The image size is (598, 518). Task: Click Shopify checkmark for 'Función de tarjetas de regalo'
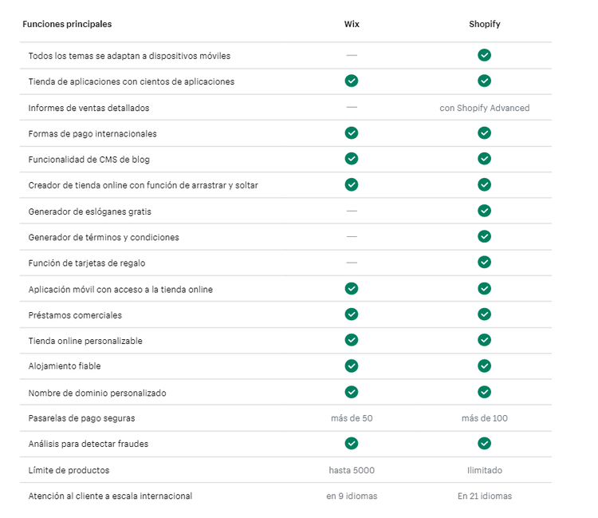tap(484, 263)
